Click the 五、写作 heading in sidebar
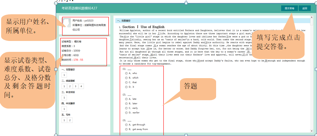The image size is (317, 136). pos(66,115)
